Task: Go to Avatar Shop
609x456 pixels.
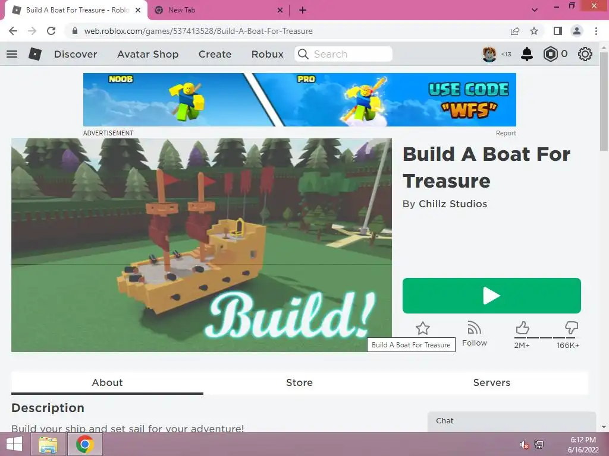Action: click(x=147, y=54)
